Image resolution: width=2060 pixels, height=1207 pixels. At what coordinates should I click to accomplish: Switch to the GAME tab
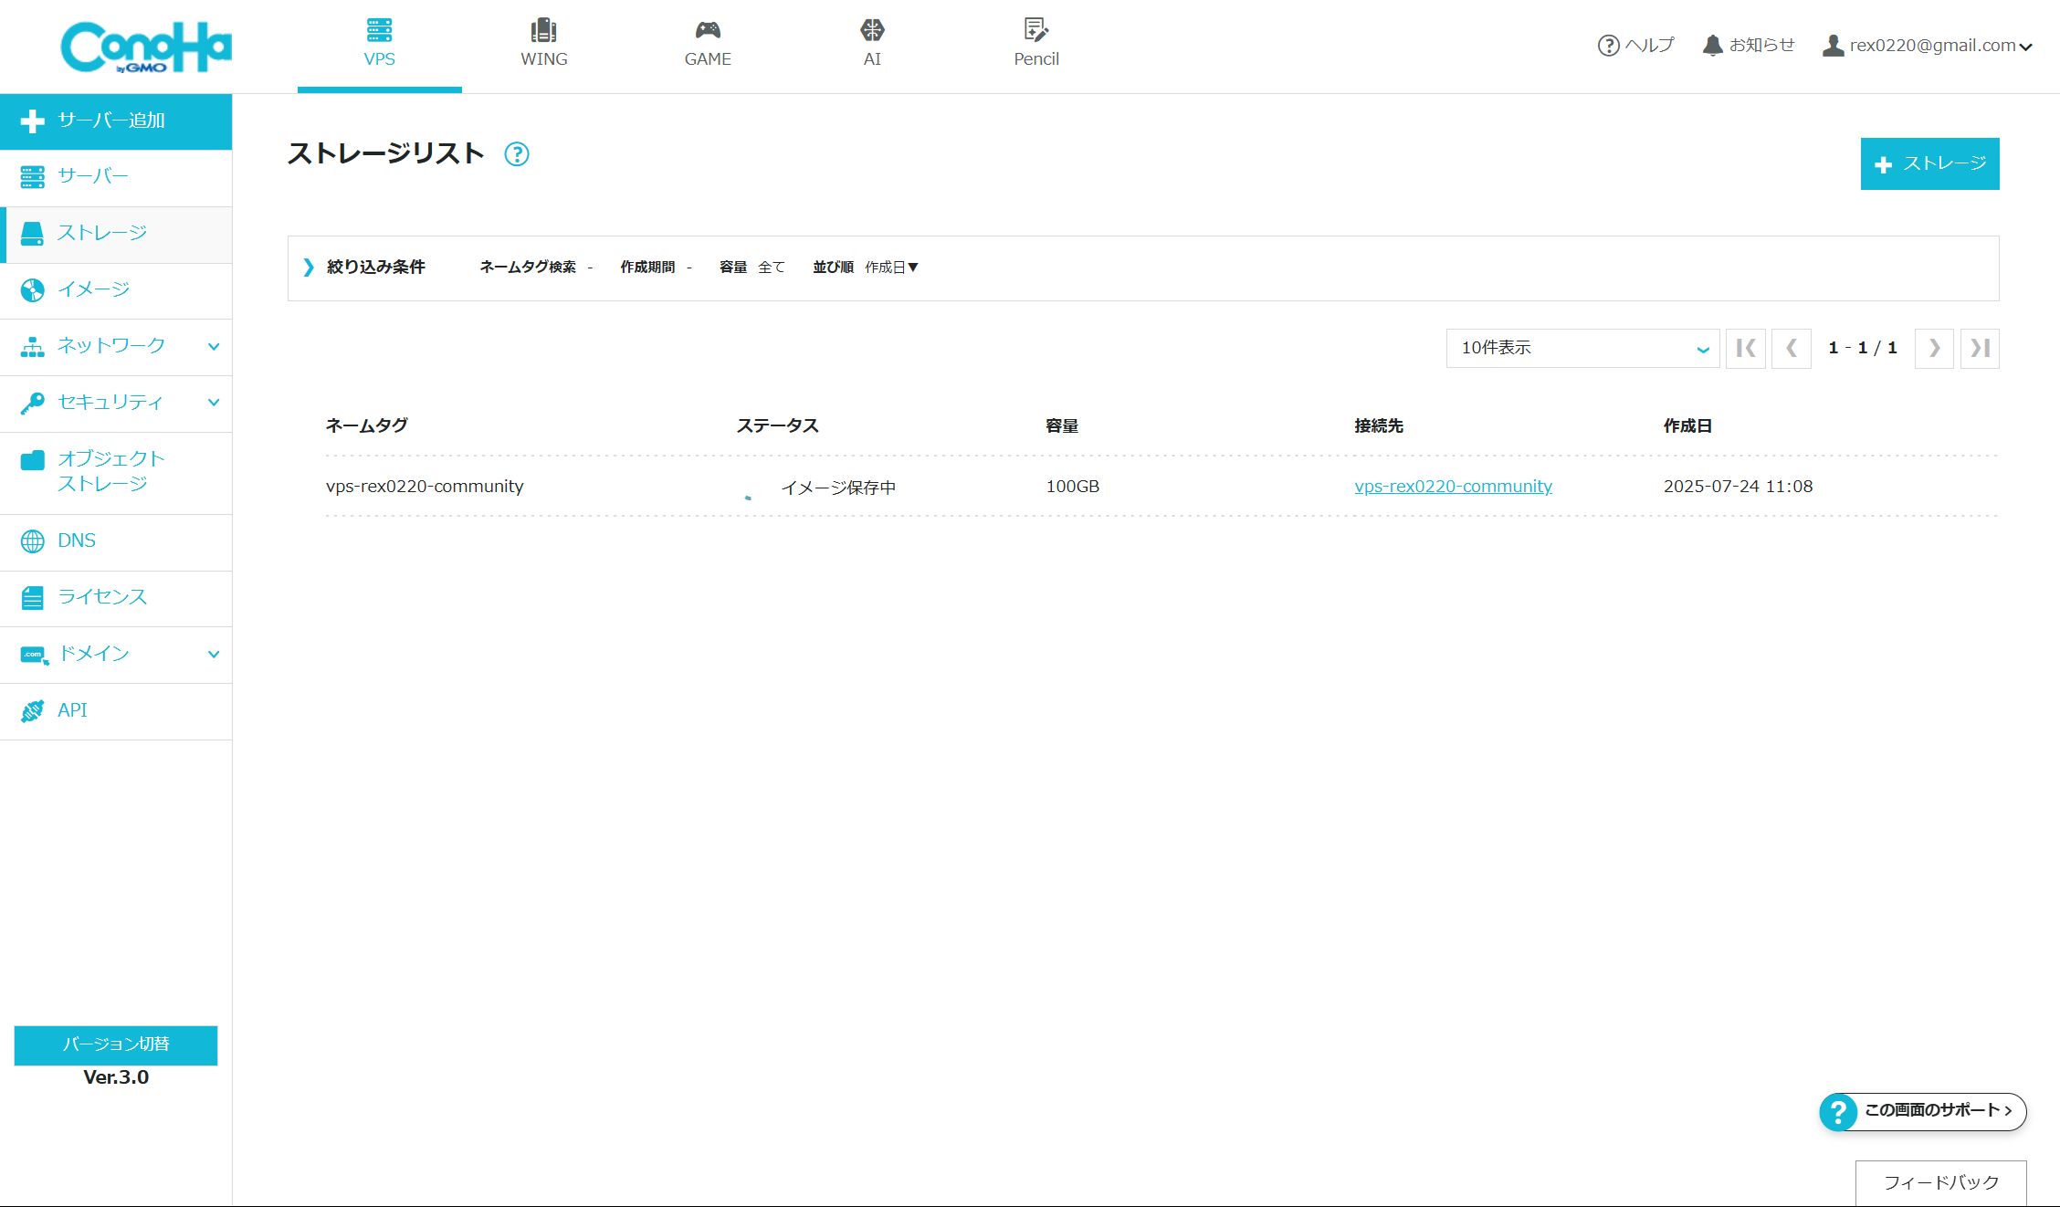(708, 45)
